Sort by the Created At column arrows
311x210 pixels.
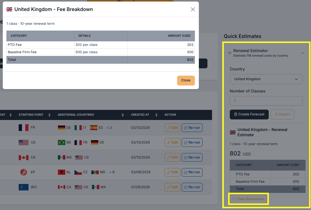(156, 115)
